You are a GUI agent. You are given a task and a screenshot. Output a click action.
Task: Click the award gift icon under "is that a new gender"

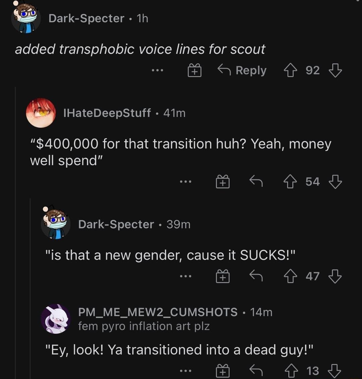(x=223, y=276)
